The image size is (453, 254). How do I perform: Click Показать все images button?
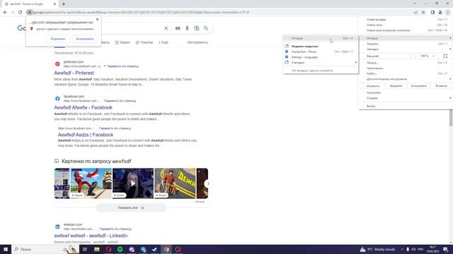(x=131, y=207)
